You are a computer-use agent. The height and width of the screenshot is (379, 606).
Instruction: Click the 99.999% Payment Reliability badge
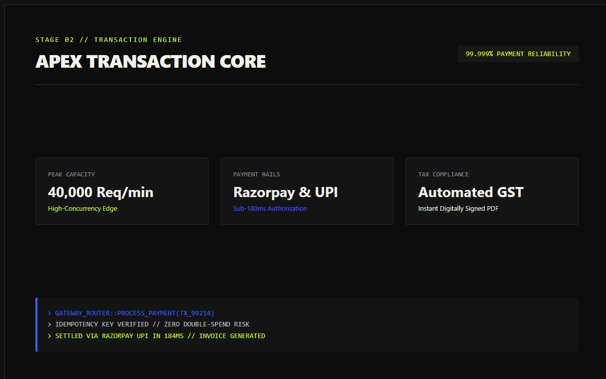point(518,54)
